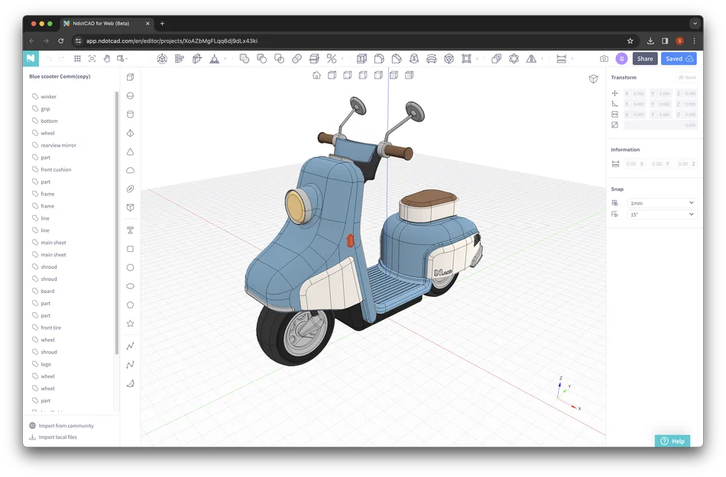Reset the transform values
The height and width of the screenshot is (477, 726).
(x=687, y=77)
